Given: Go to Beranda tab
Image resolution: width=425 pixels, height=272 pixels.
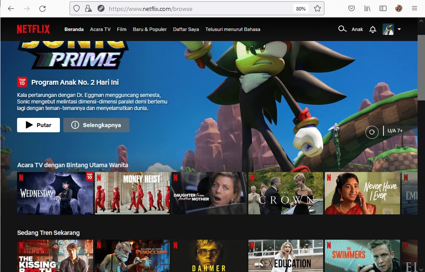Looking at the screenshot, I should [74, 29].
